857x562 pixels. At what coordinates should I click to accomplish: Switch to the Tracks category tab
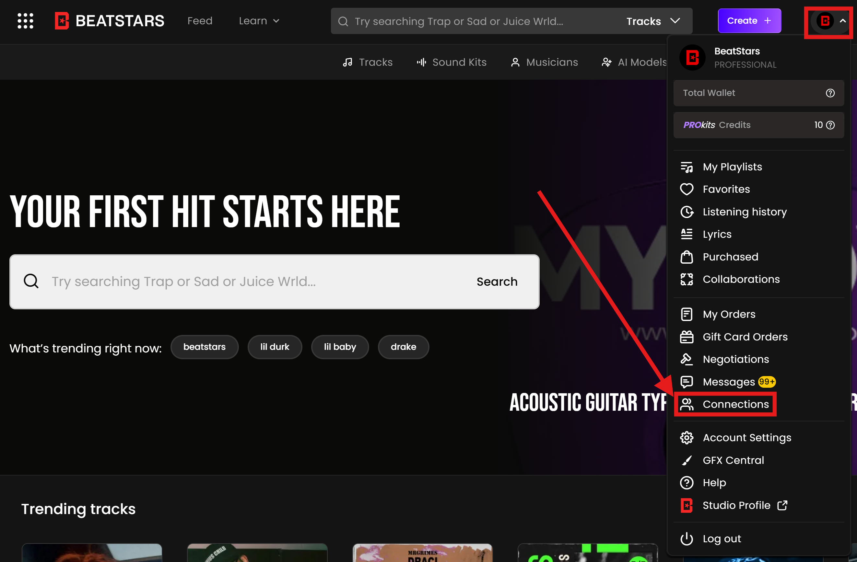pos(367,62)
